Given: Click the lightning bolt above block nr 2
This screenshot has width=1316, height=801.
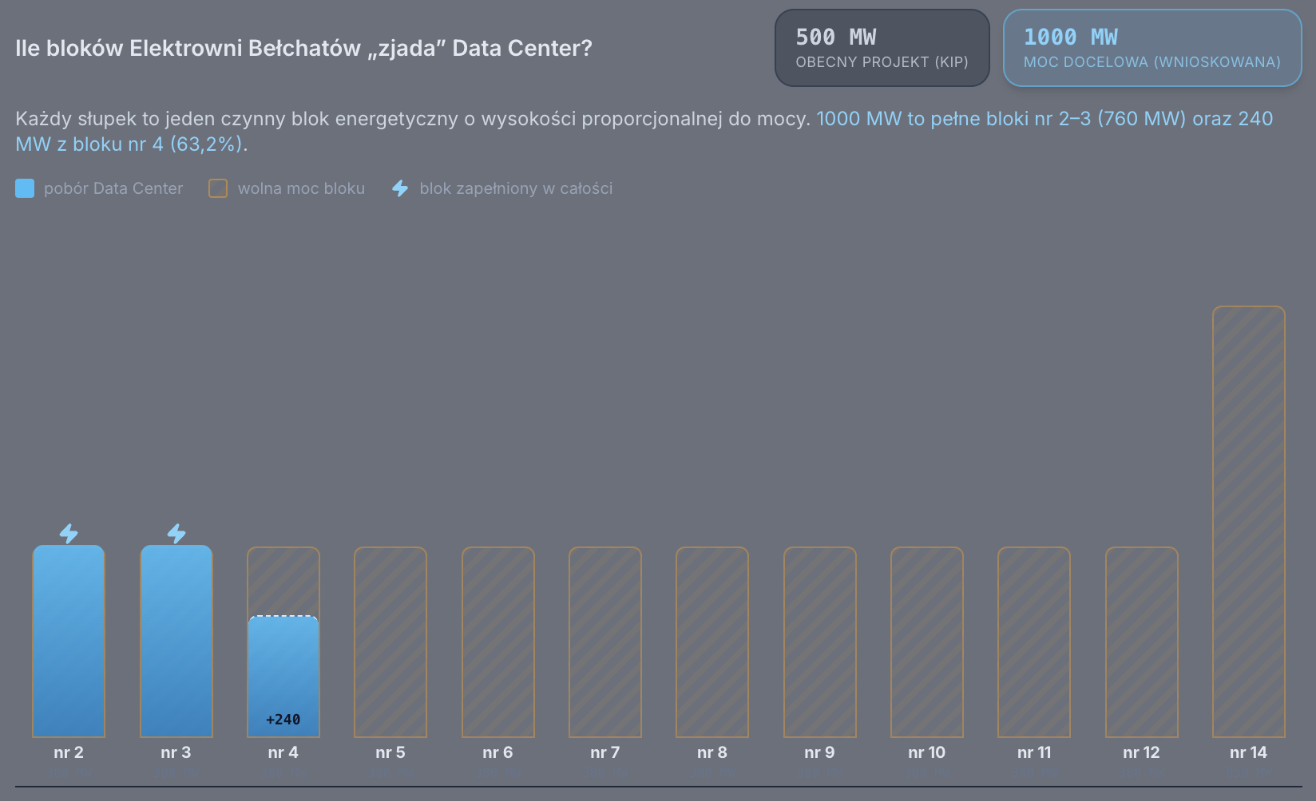Looking at the screenshot, I should 69,533.
